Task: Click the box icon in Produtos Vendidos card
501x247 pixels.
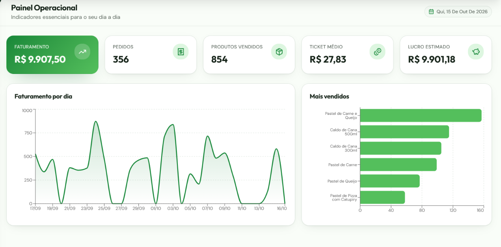Action: pos(279,52)
